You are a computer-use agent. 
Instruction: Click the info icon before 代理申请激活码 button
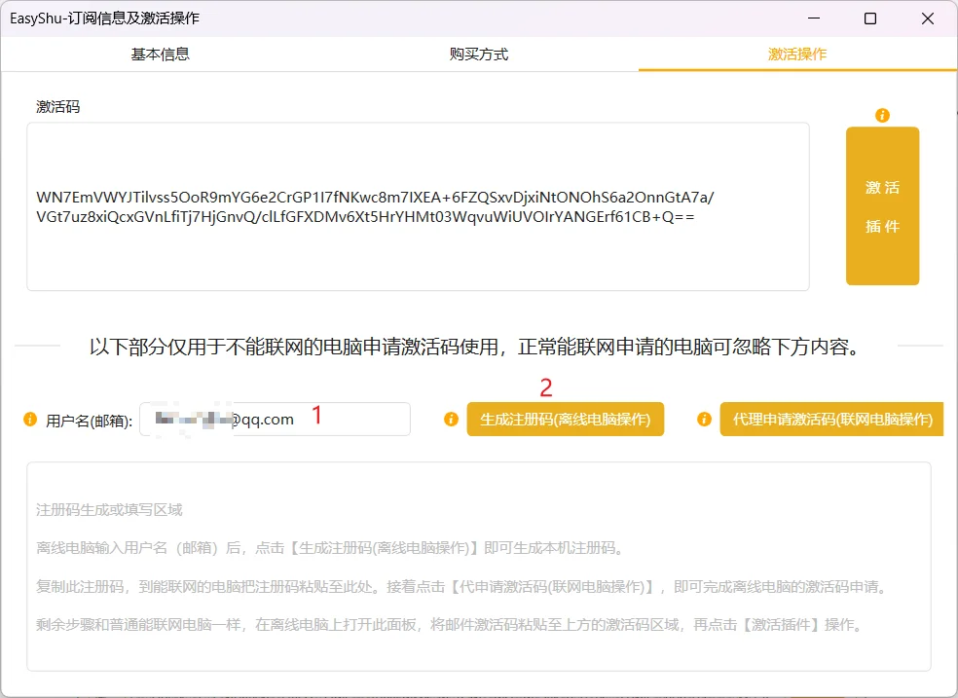pos(704,419)
